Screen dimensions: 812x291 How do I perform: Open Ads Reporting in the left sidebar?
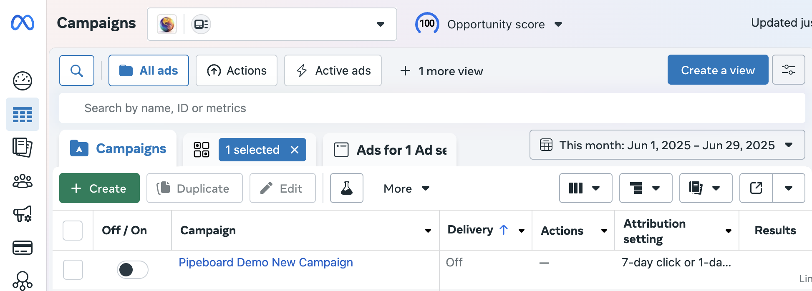(23, 148)
